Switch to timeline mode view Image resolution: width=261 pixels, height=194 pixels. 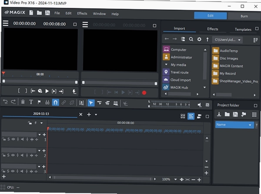(x=191, y=116)
